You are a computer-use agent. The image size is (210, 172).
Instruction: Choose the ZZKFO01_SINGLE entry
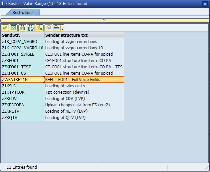point(22,54)
